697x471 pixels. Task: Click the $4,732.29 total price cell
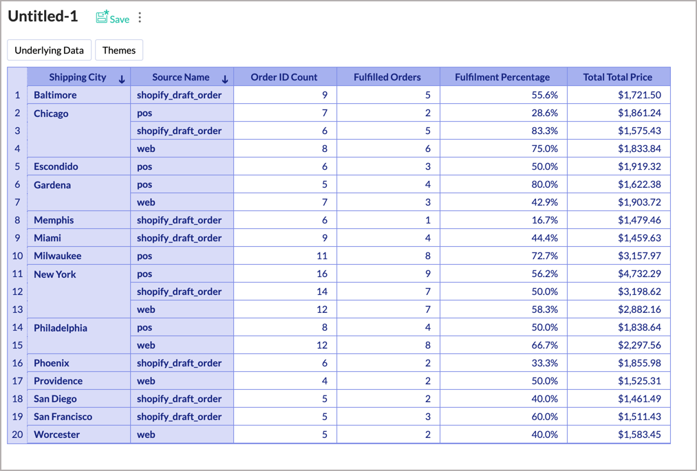(x=639, y=274)
